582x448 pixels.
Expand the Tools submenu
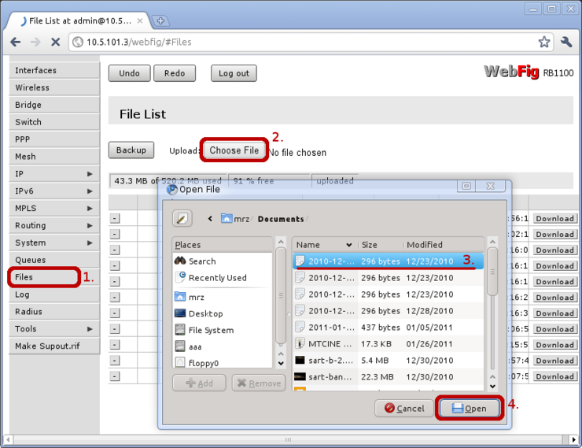(53, 329)
